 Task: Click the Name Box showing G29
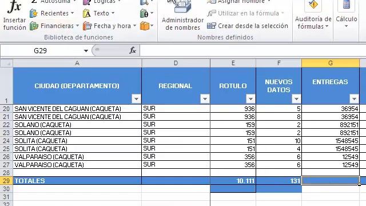[40, 51]
